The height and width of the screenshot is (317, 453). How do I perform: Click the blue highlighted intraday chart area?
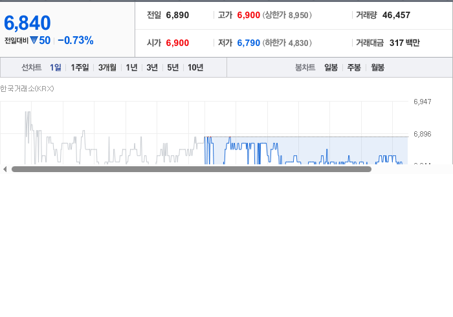(306, 151)
